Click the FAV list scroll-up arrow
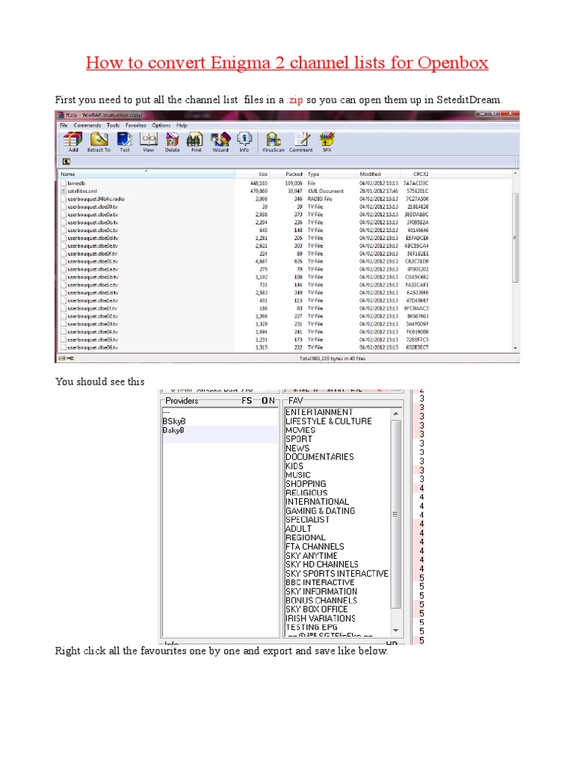Viewport: 574px width, 766px height. 396,413
